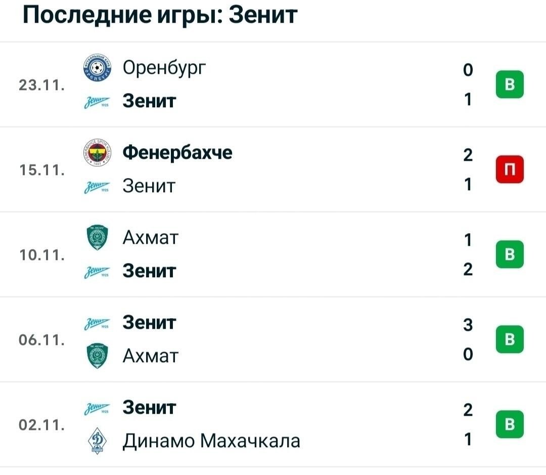
Task: Click Ахмат name in 10.11 match
Action: [x=151, y=238]
